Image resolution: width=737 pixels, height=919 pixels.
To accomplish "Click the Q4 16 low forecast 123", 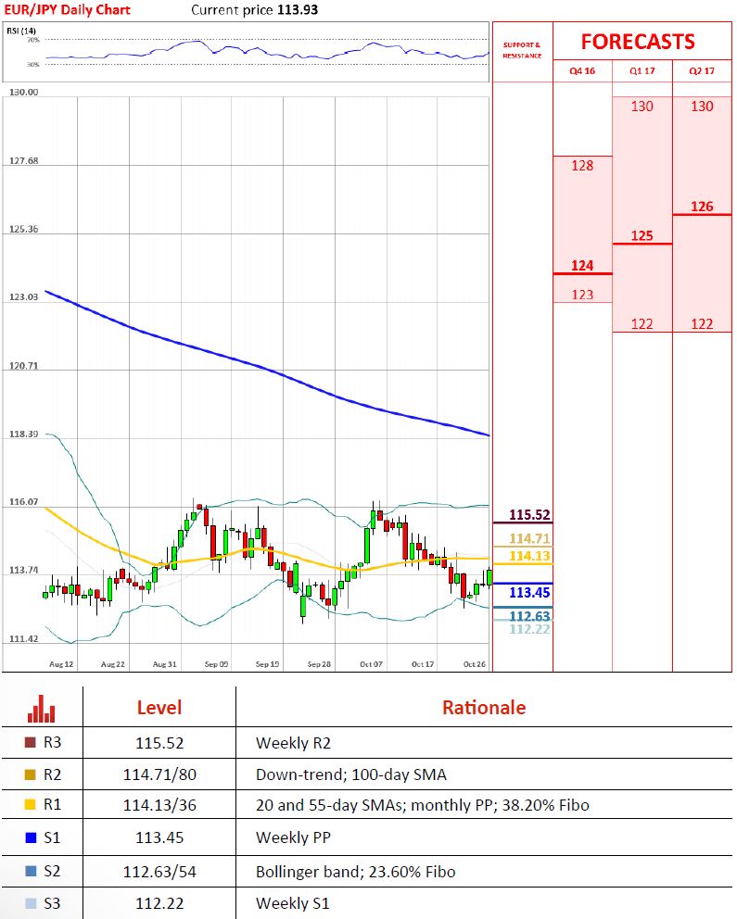I will coord(582,295).
